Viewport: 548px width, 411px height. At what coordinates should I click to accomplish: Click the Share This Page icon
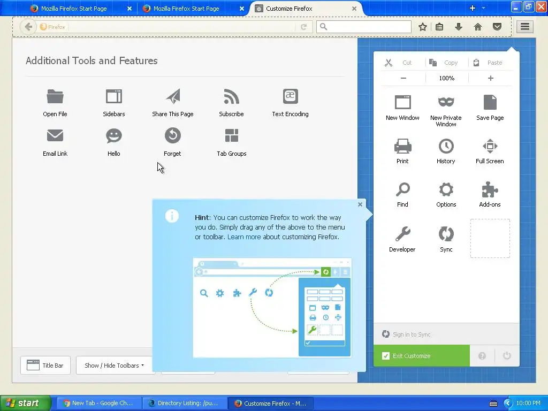coord(173,96)
